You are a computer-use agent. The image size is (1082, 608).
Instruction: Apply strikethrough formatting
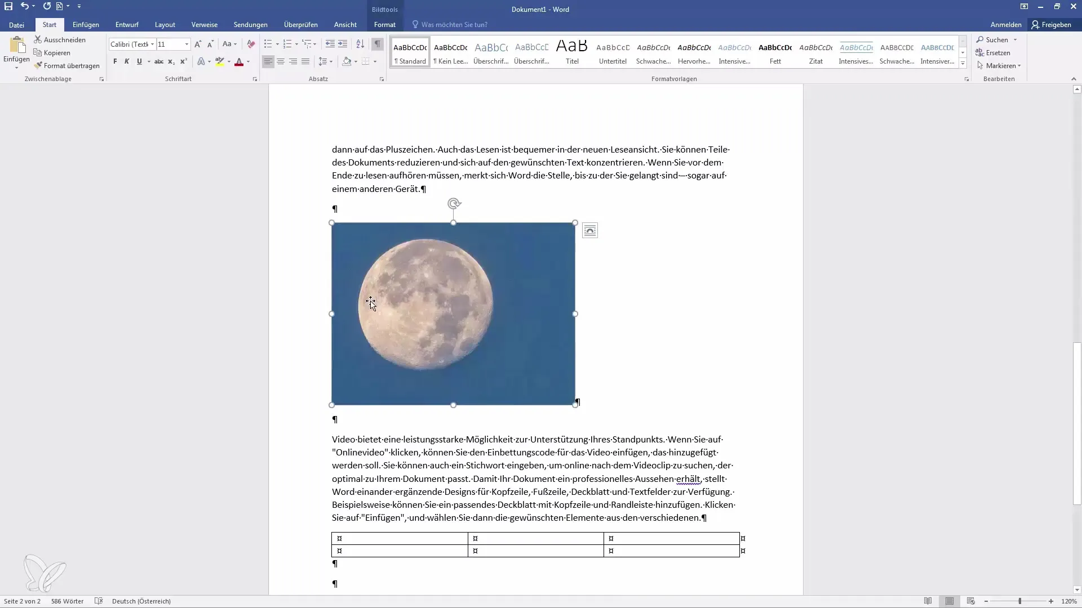[x=159, y=61]
